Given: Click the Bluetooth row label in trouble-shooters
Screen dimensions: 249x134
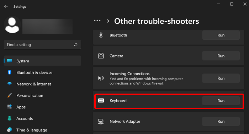Looking at the screenshot, I should (118, 35).
